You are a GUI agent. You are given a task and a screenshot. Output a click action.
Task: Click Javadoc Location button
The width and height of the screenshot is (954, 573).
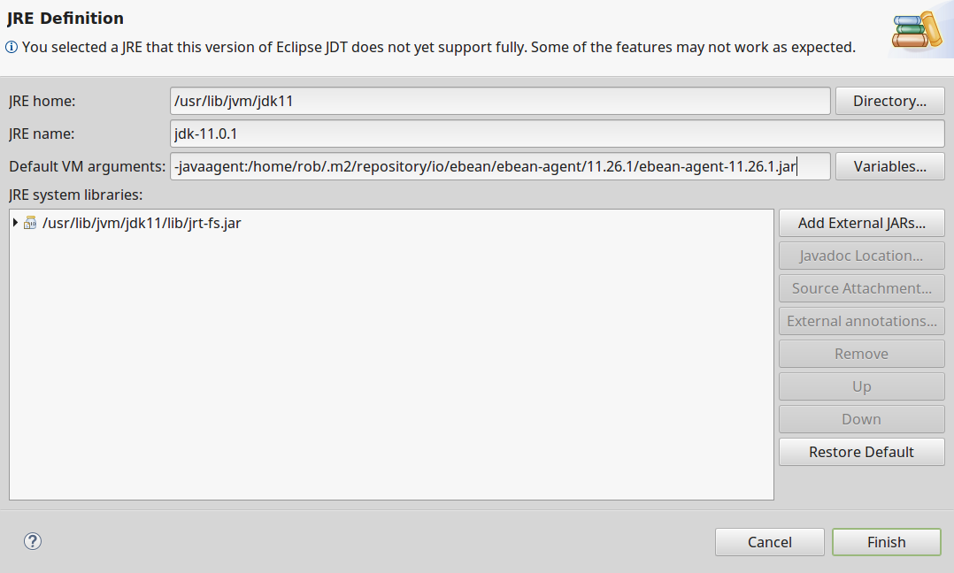[x=862, y=256]
